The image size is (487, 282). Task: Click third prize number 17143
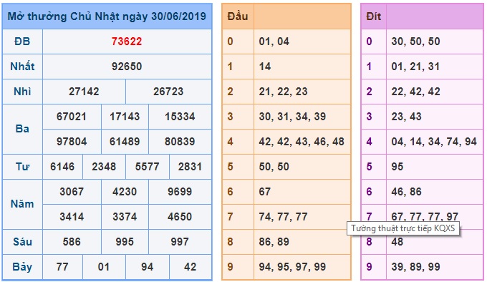click(125, 117)
